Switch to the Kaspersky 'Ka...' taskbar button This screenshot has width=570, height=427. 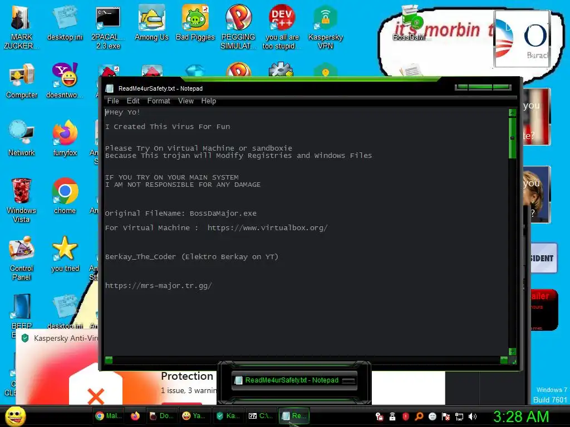click(x=228, y=416)
